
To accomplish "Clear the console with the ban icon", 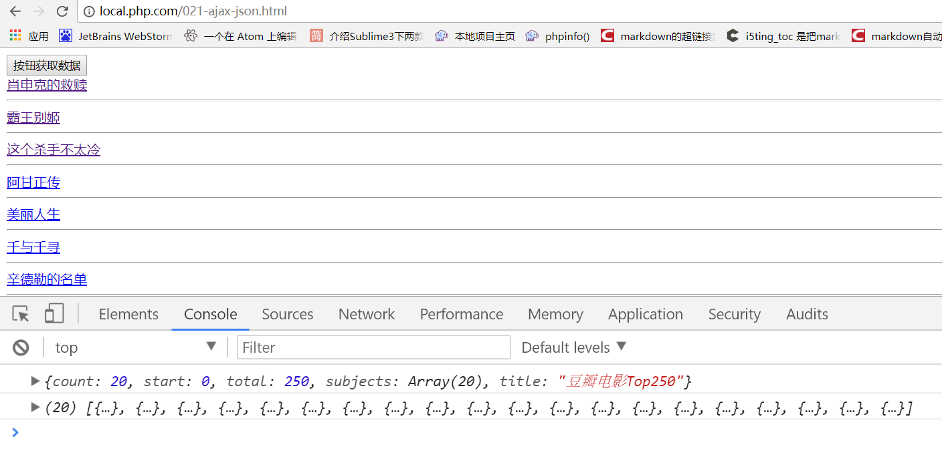I will (x=21, y=347).
